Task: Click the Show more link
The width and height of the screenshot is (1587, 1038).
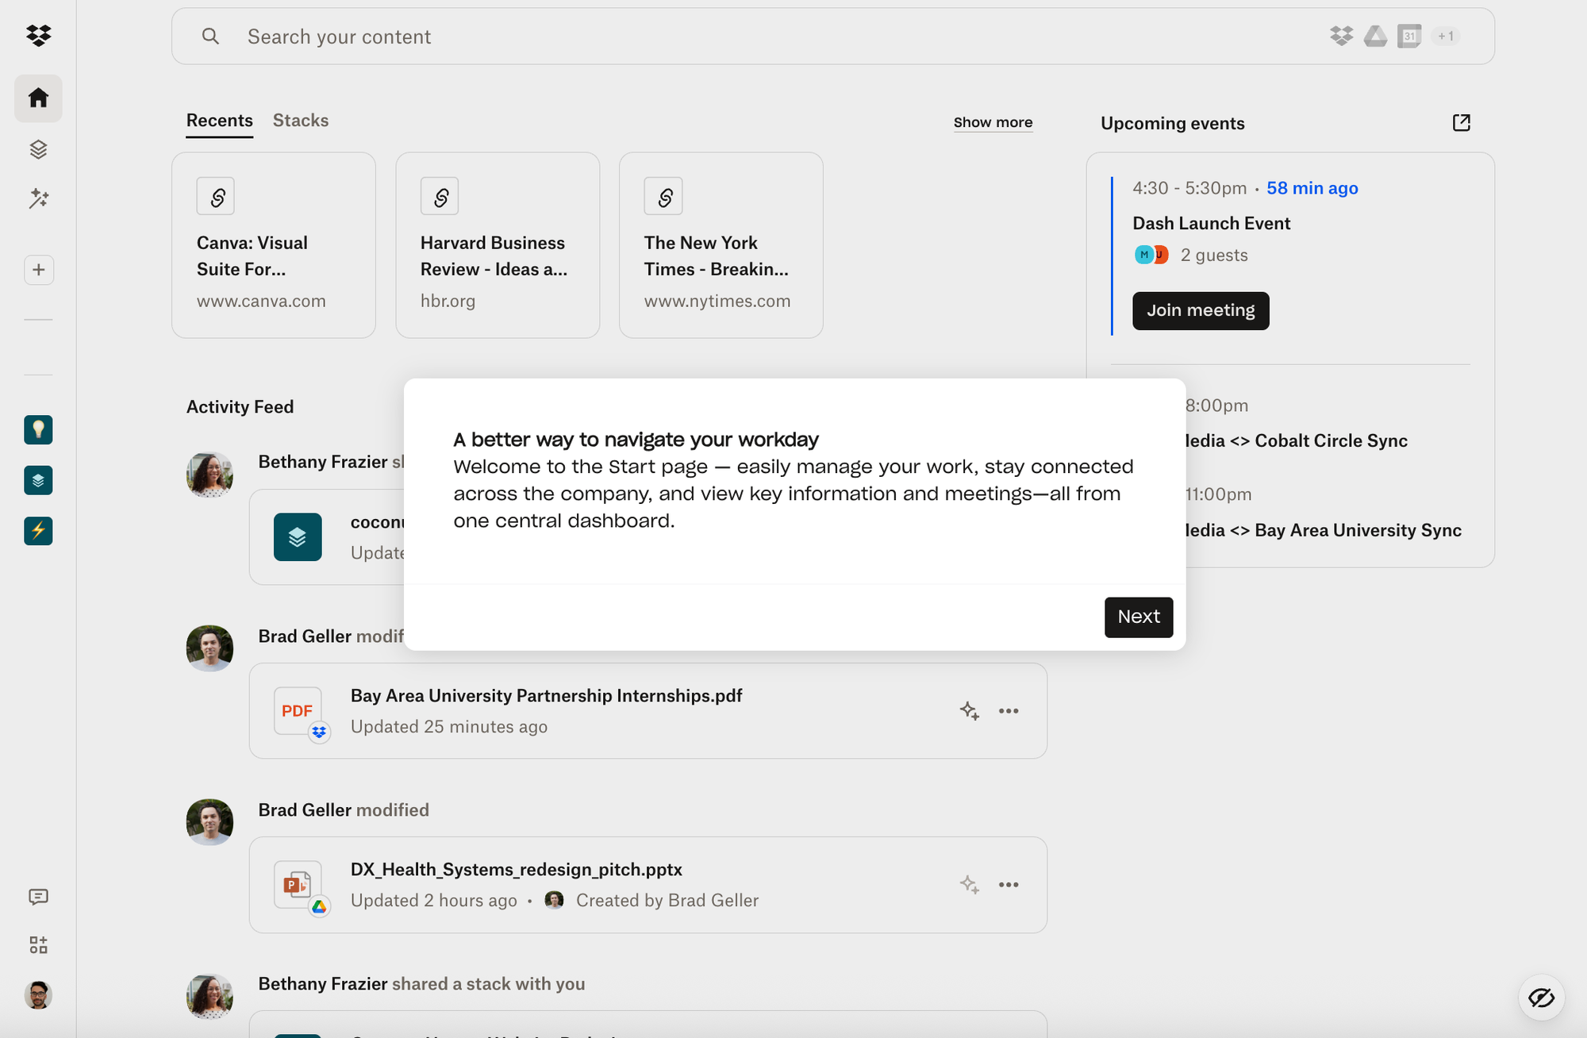Action: 993,122
